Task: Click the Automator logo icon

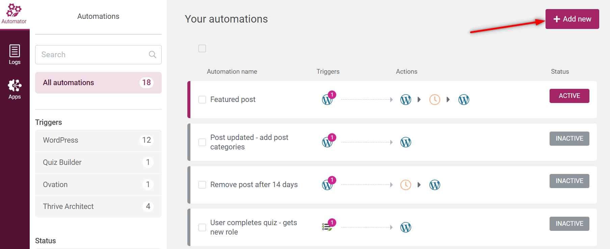Action: click(x=14, y=10)
